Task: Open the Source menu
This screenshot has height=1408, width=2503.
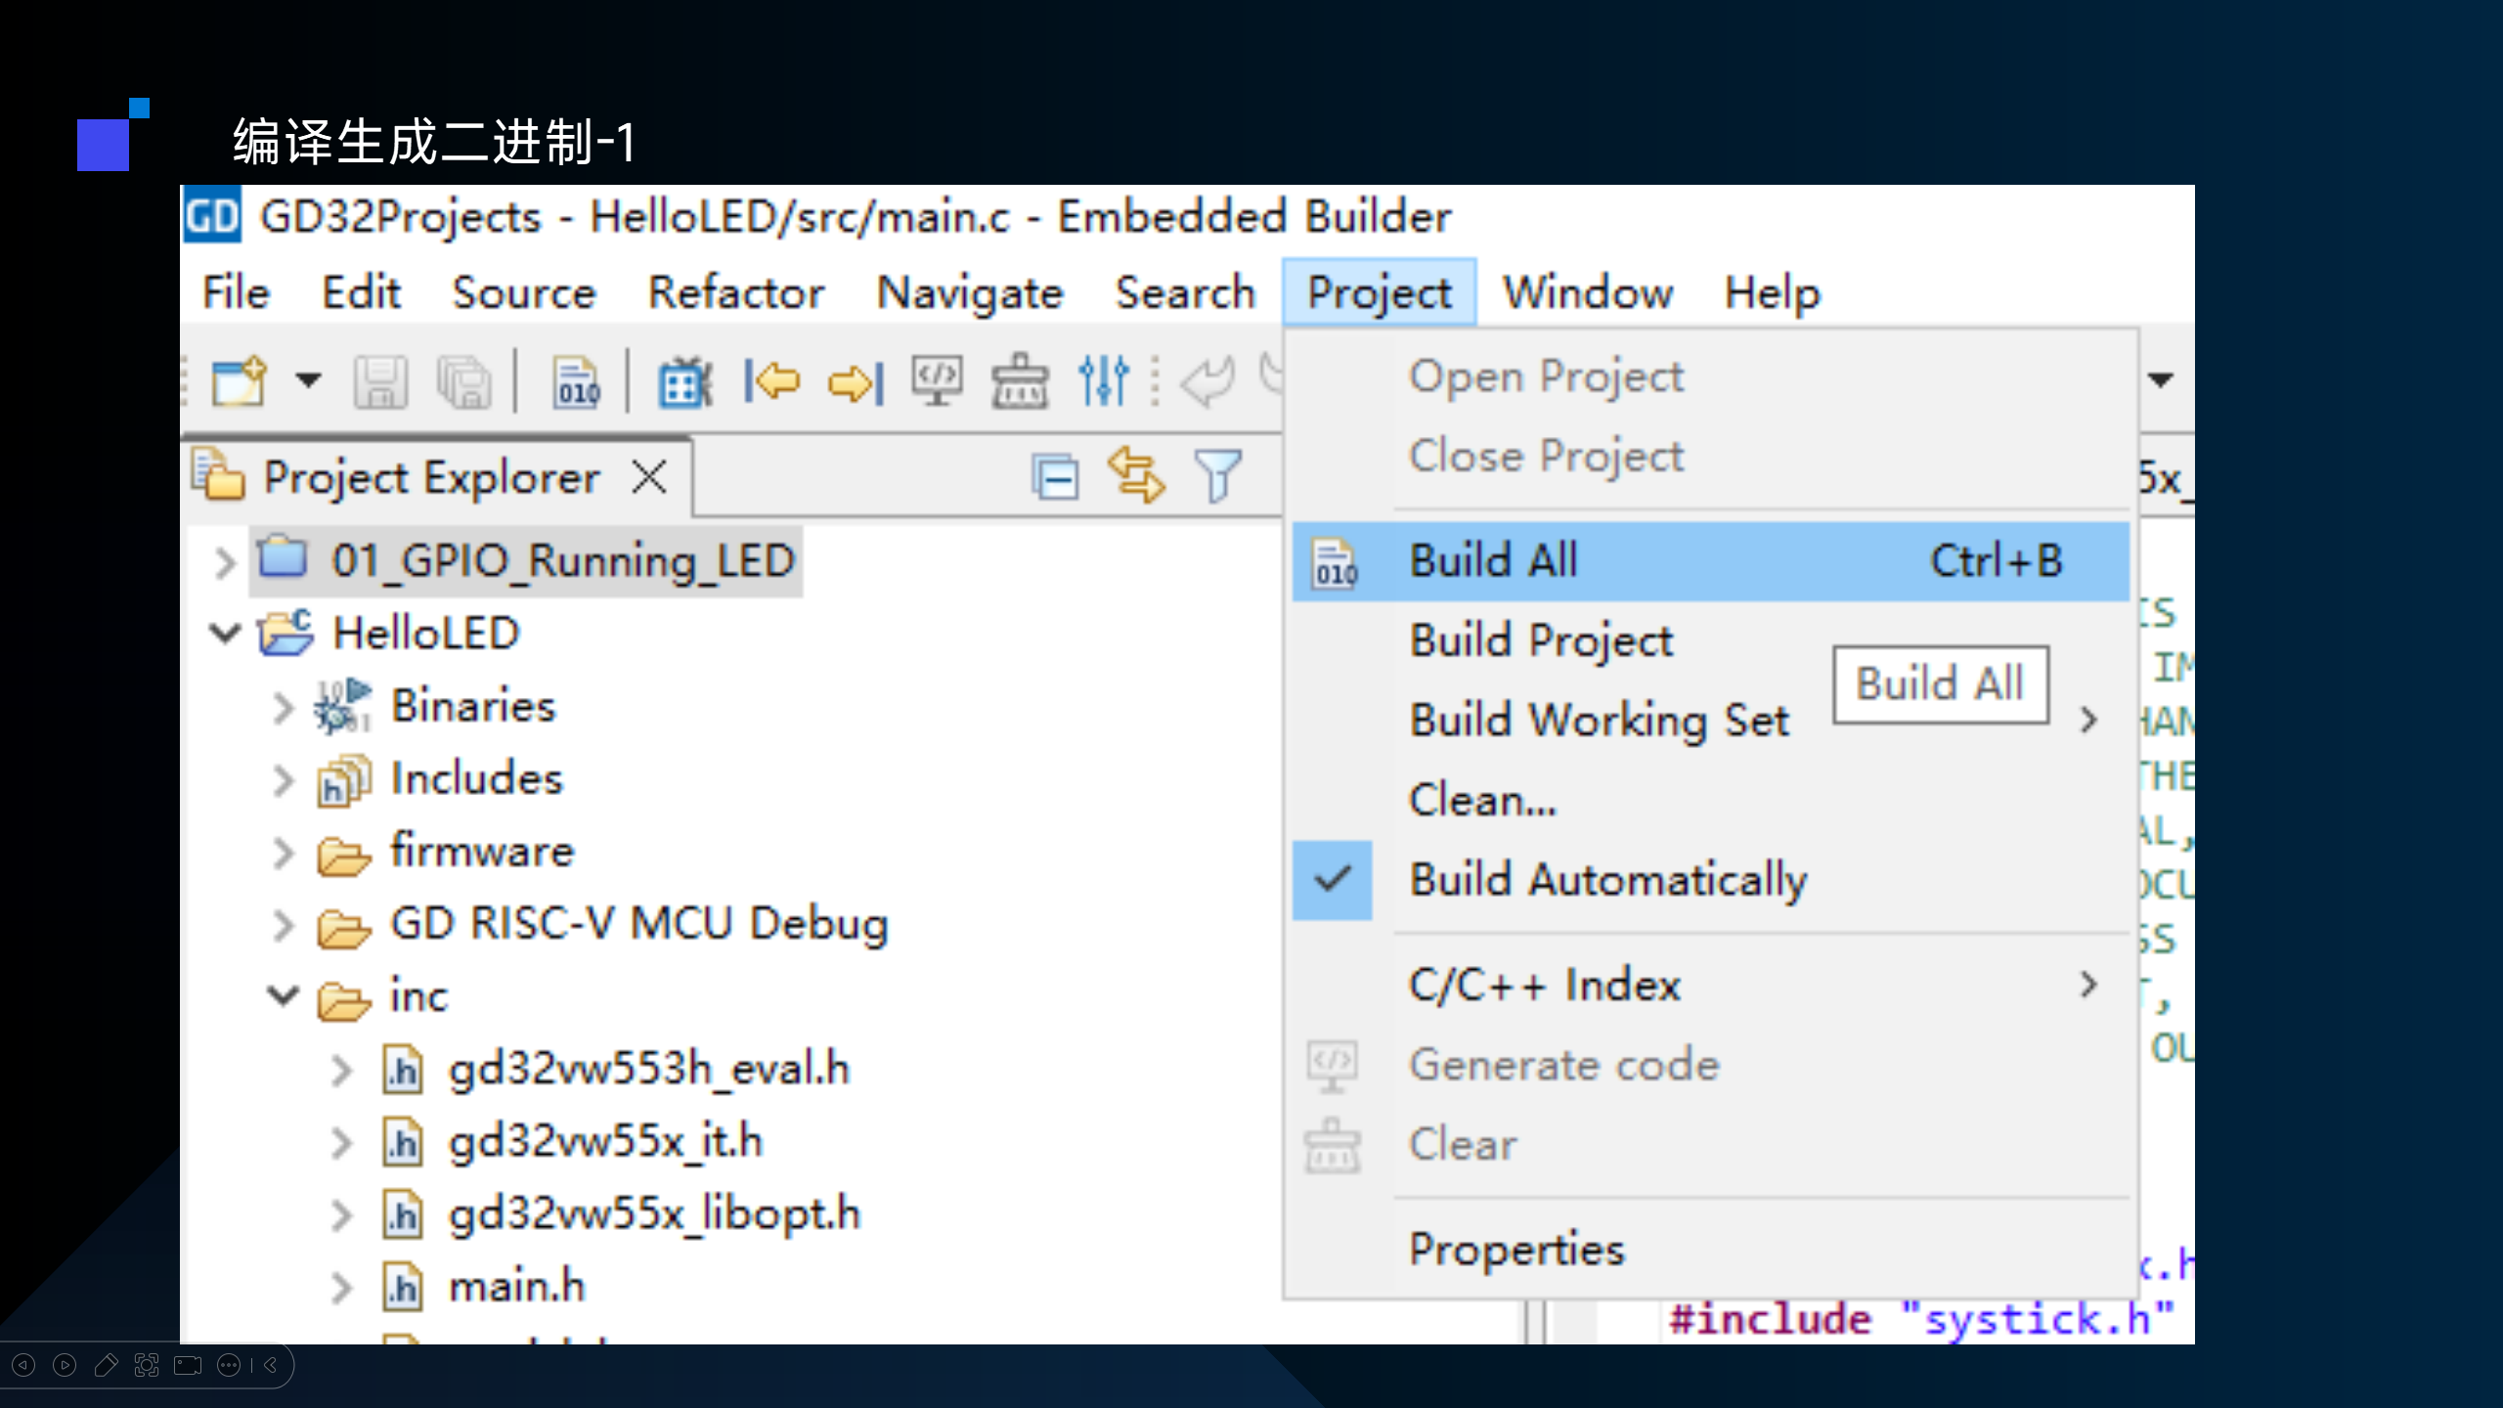Action: coord(524,292)
